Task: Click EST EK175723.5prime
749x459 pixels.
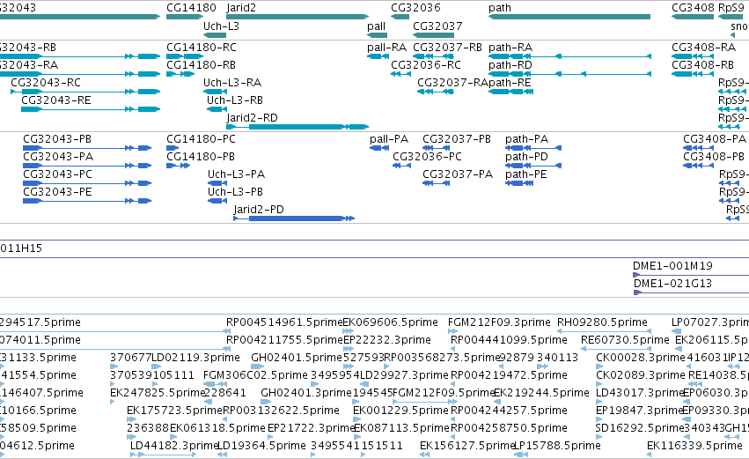Action: tap(175, 411)
